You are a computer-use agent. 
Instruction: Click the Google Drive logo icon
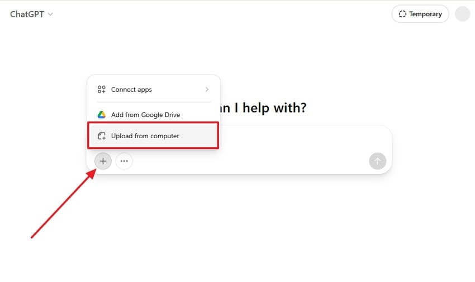102,115
